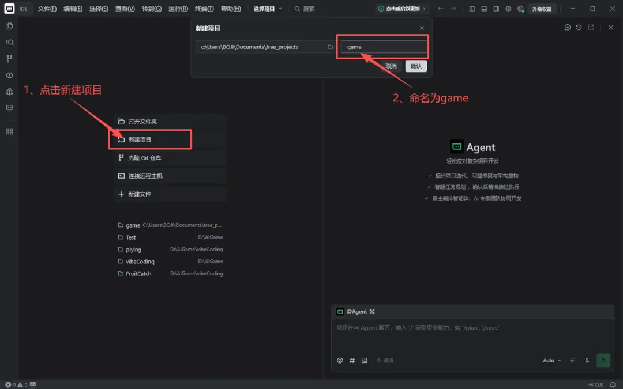
Task: Open the Source Control branch icon
Action: click(10, 59)
